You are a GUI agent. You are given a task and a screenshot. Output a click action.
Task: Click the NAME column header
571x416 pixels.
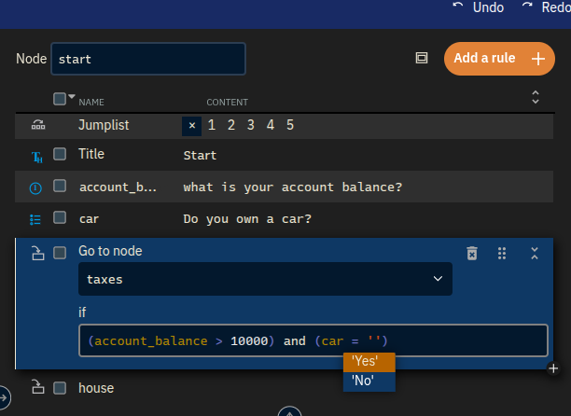91,103
